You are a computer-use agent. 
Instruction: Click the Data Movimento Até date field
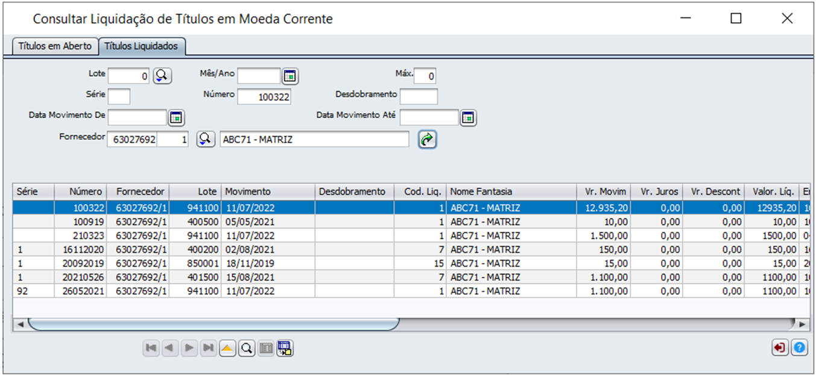point(429,118)
